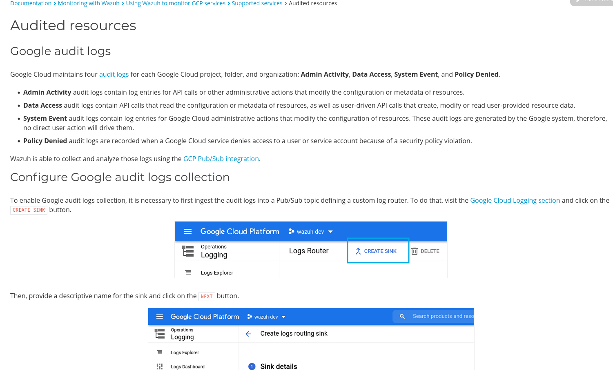The image size is (613, 370).
Task: Open the Monitoring with Wazuh breadcrumb
Action: (x=89, y=3)
